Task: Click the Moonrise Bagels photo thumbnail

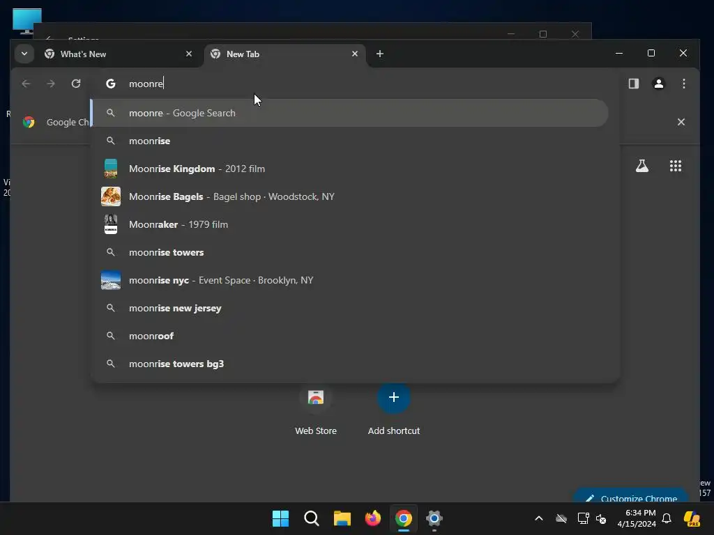Action: (x=111, y=196)
